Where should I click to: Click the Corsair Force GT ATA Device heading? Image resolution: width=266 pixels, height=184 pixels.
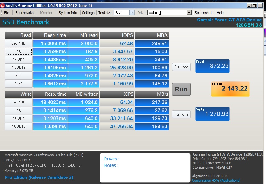[x=229, y=20]
